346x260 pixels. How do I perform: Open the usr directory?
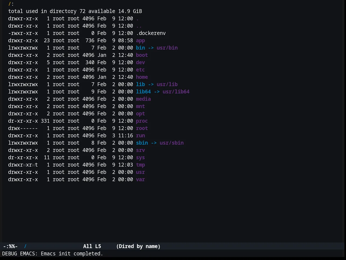140,172
